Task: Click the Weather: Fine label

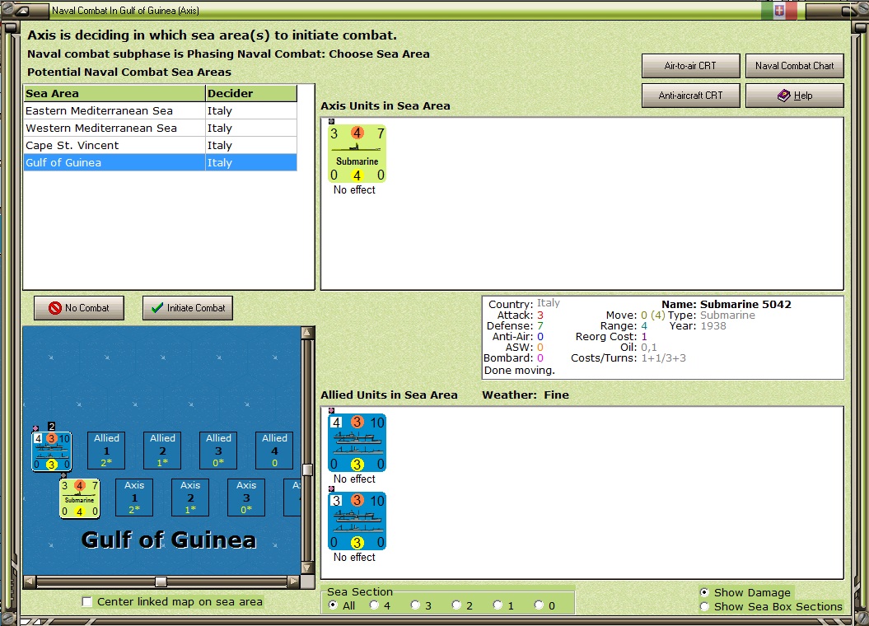Action: click(x=526, y=395)
